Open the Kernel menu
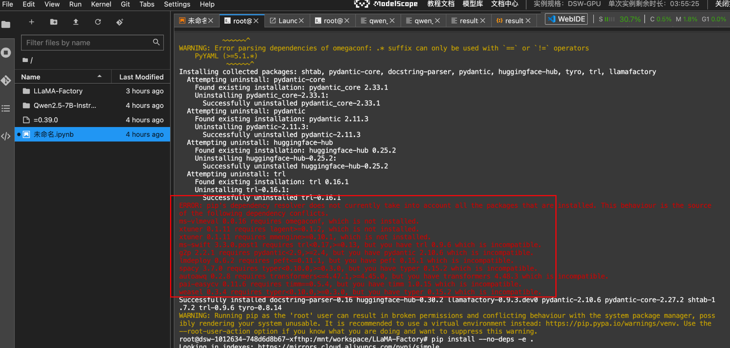The width and height of the screenshot is (730, 348). [101, 4]
